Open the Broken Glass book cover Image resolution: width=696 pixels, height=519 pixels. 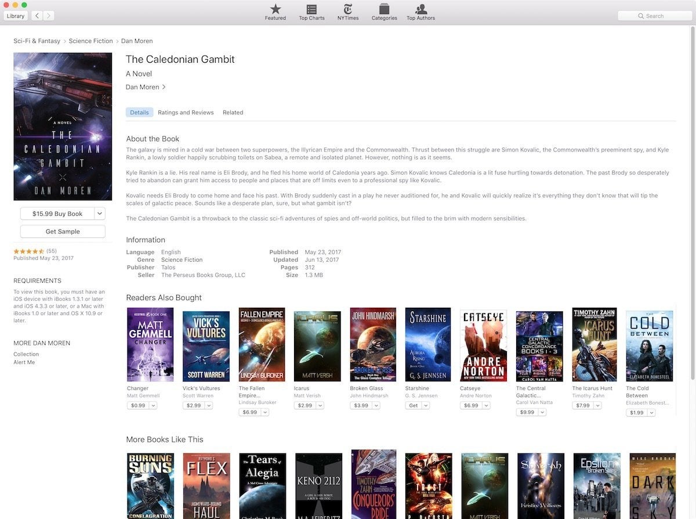tap(373, 344)
